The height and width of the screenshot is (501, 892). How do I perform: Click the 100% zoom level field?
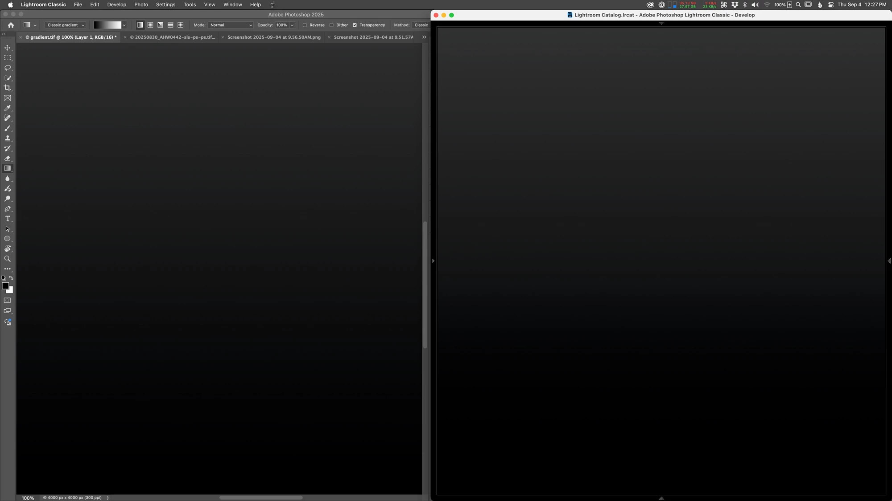click(28, 498)
